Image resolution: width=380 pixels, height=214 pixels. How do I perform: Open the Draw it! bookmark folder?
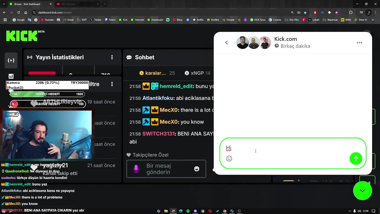coord(360,20)
